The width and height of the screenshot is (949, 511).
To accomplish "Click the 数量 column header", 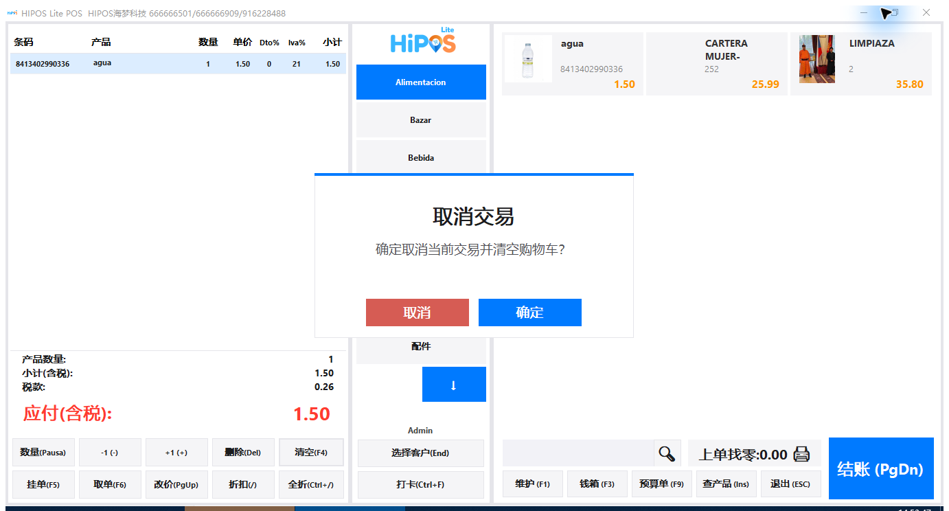I will point(208,42).
